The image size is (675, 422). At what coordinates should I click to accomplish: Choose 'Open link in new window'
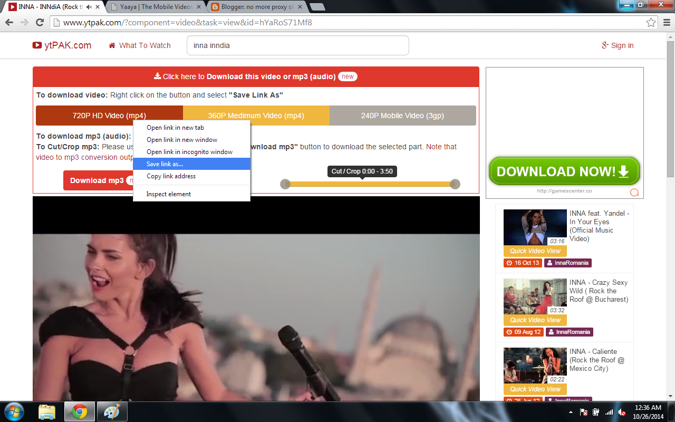191,140
